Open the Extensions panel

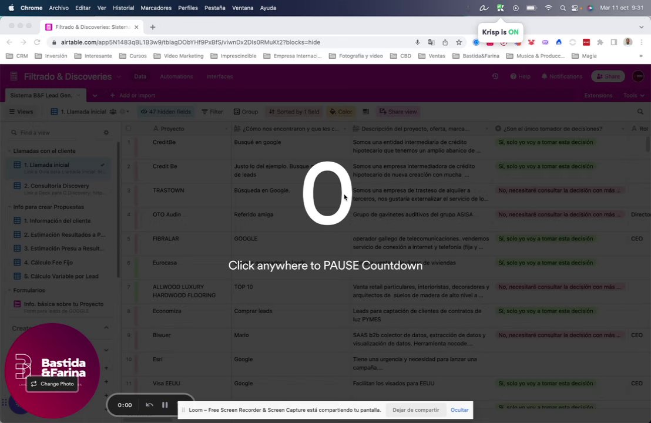(598, 96)
